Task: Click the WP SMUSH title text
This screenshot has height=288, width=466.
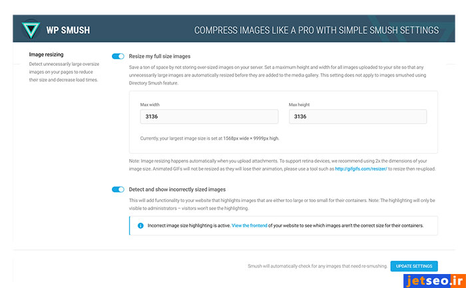Action: click(x=69, y=30)
